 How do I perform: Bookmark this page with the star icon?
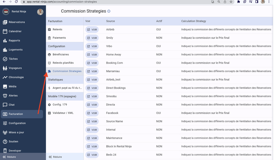pos(231,2)
